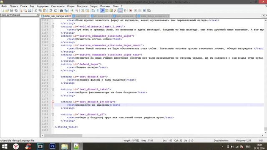This screenshot has height=150, width=267.
Task: Toggle file monitoring eye icon
Action: point(125,10)
